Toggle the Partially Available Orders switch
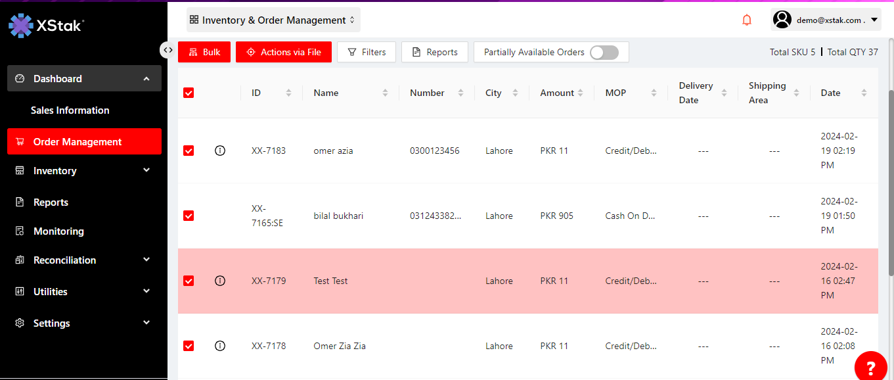894x380 pixels. tap(604, 53)
